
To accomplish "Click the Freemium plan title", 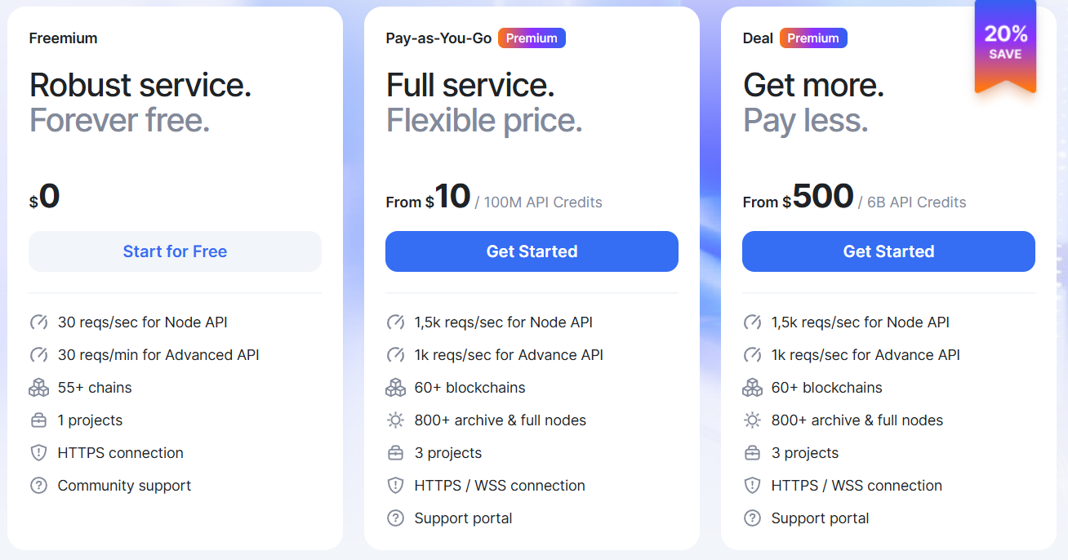I will (63, 38).
